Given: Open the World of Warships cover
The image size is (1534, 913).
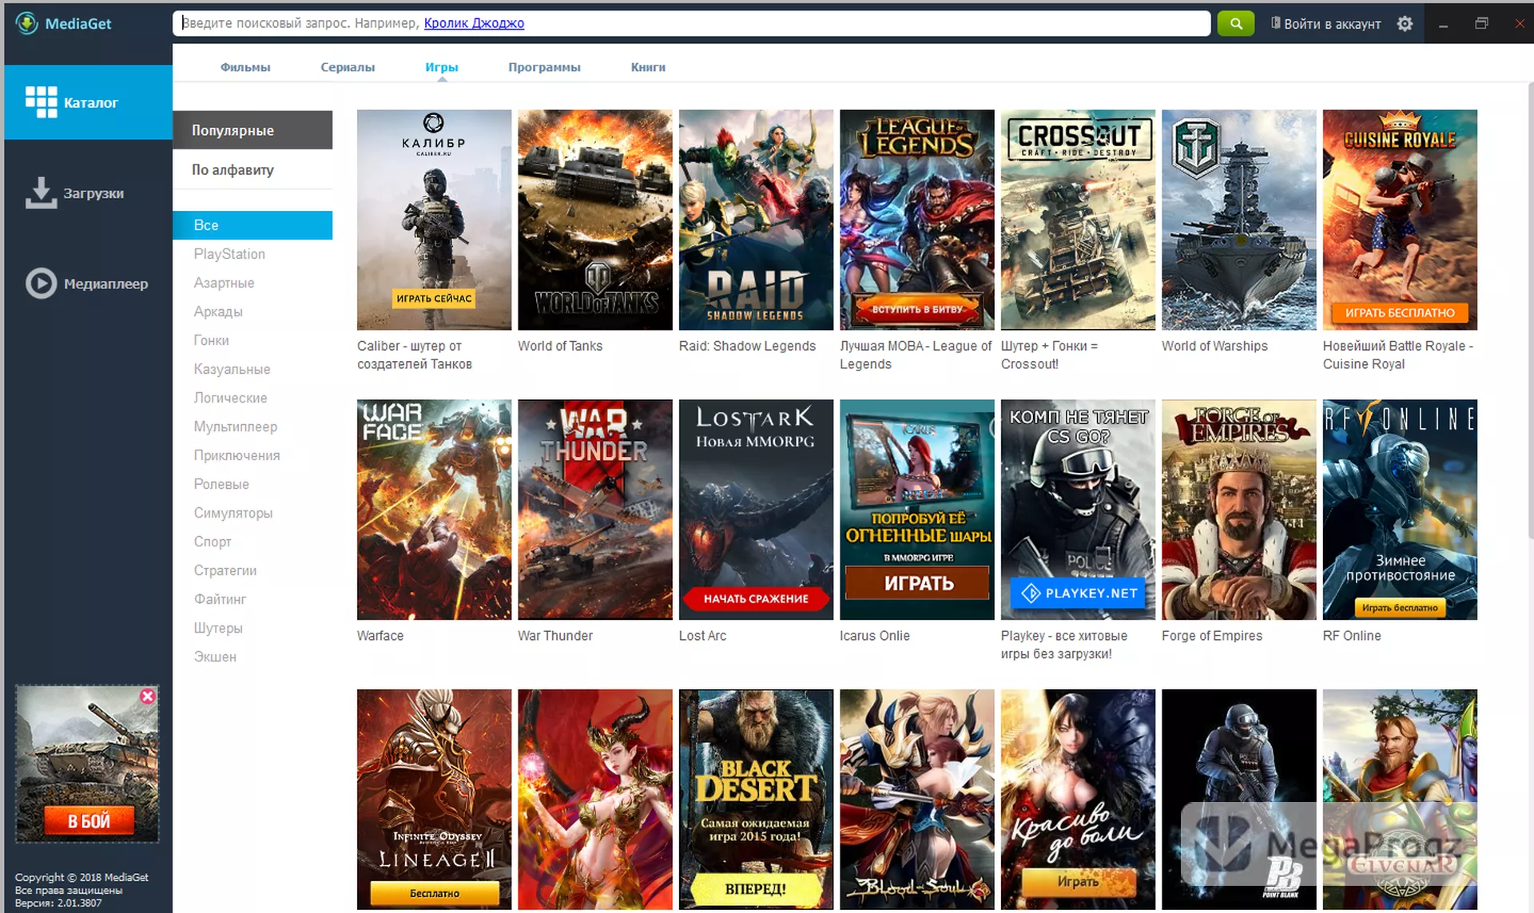Looking at the screenshot, I should 1239,220.
